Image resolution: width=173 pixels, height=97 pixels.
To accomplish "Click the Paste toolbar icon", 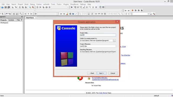I will (26, 7).
